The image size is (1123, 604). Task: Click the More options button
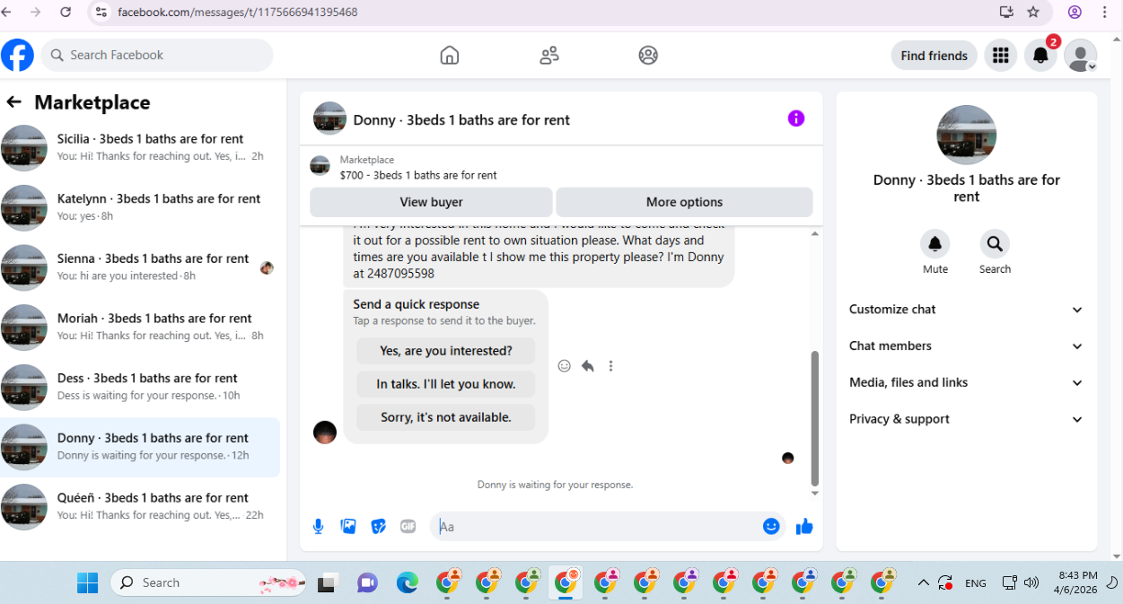[684, 202]
